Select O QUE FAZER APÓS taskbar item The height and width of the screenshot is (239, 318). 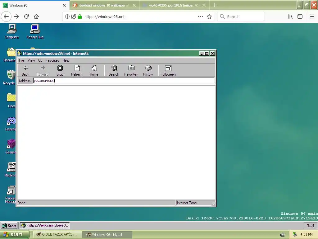[x=58, y=235]
